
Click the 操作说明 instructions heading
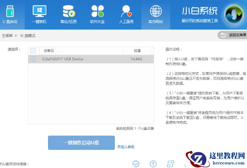[x=174, y=49]
